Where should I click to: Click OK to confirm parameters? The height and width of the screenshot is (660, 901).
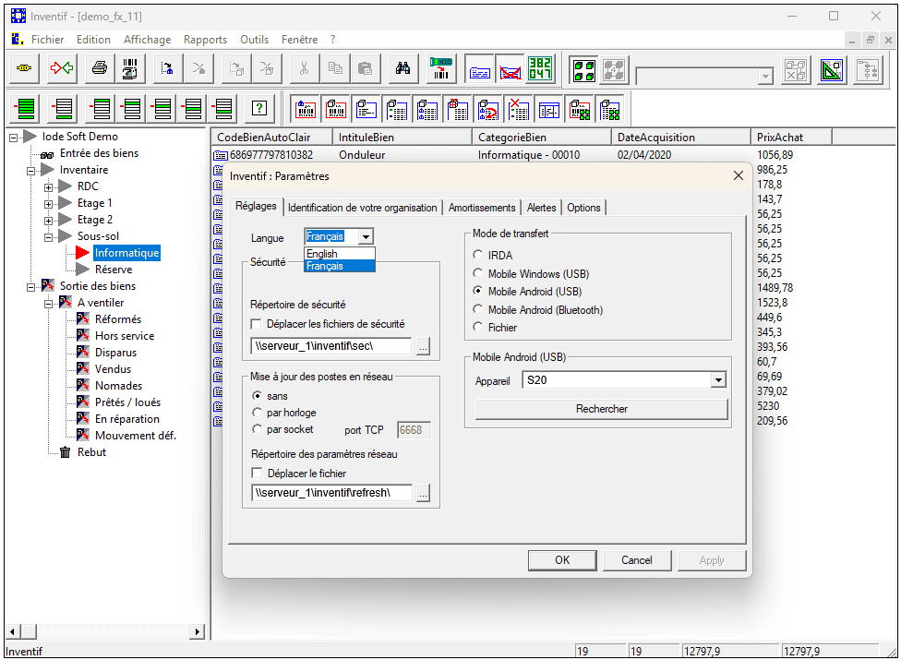coord(561,560)
